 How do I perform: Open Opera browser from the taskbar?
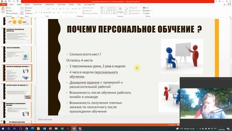pyautogui.click(x=20, y=128)
